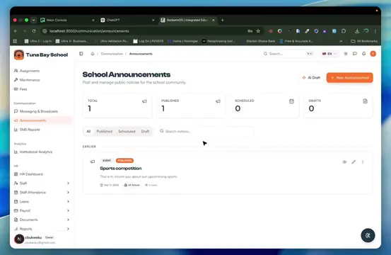Screen dimensions: 391x255
Task: Open All Bookmarks folder
Action: tap(364, 41)
